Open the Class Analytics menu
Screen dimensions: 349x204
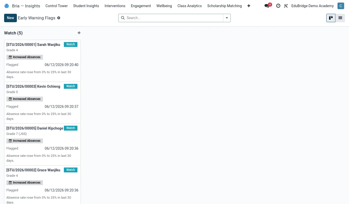190,6
